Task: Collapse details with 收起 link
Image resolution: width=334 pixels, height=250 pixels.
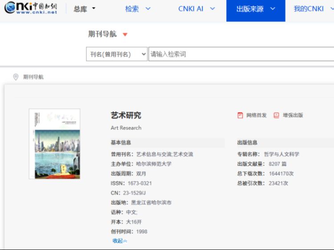Action: (x=120, y=241)
